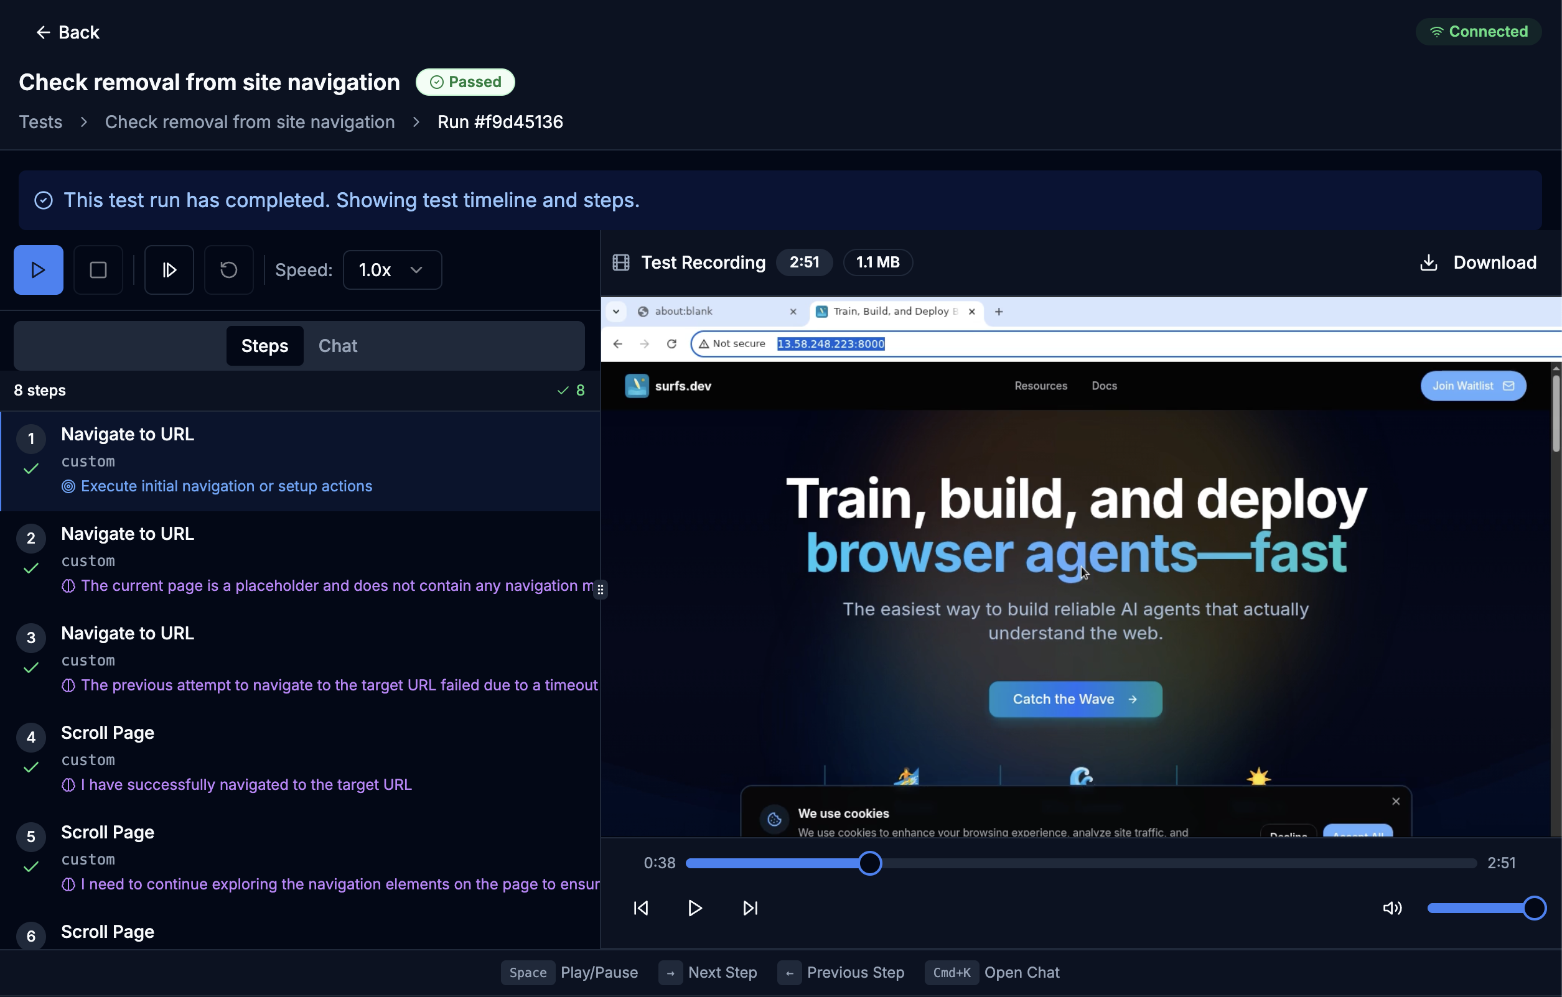Step forward through the test

point(169,270)
